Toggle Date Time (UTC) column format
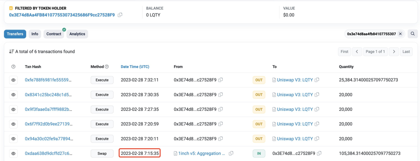The height and width of the screenshot is (161, 420). click(135, 67)
